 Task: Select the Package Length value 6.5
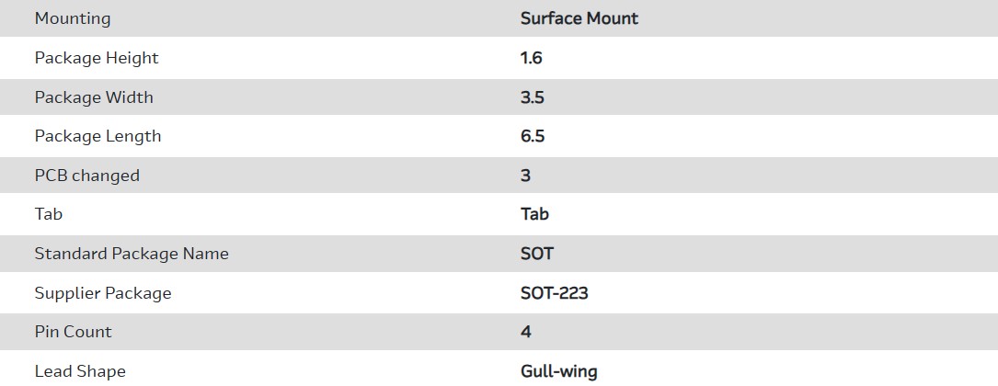(533, 136)
